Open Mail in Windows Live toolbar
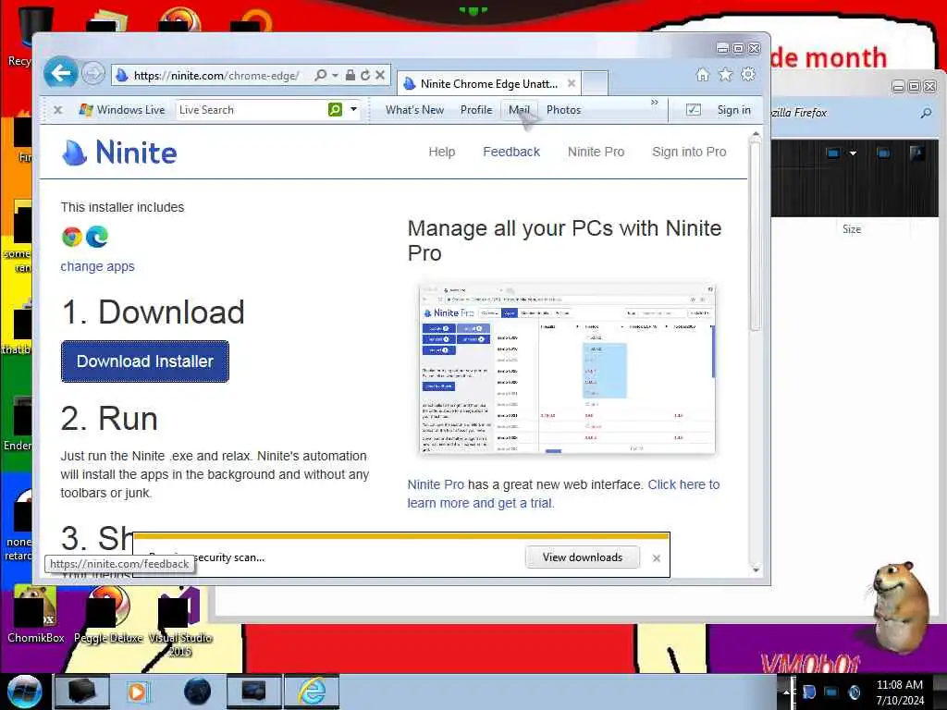This screenshot has width=947, height=710. pyautogui.click(x=519, y=110)
